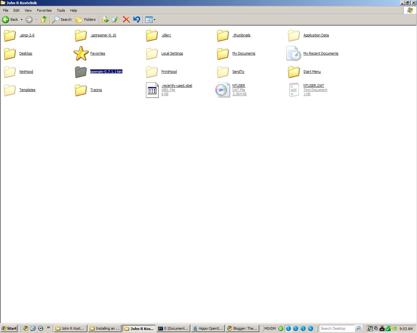The image size is (417, 333).
Task: Open the Tools menu
Action: (x=61, y=10)
